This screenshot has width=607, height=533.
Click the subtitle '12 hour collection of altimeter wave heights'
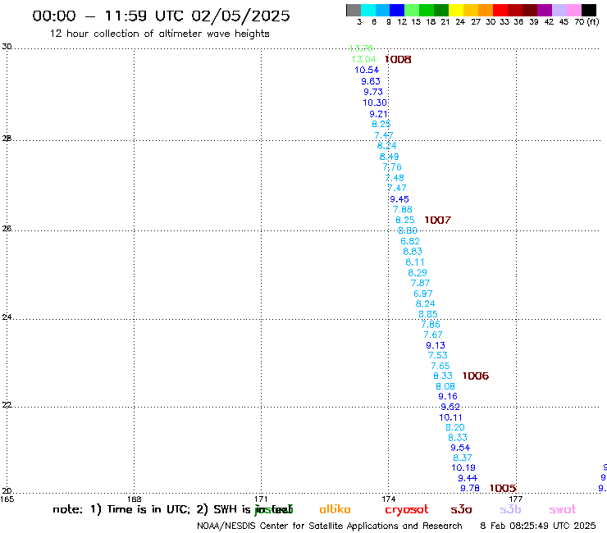(159, 34)
